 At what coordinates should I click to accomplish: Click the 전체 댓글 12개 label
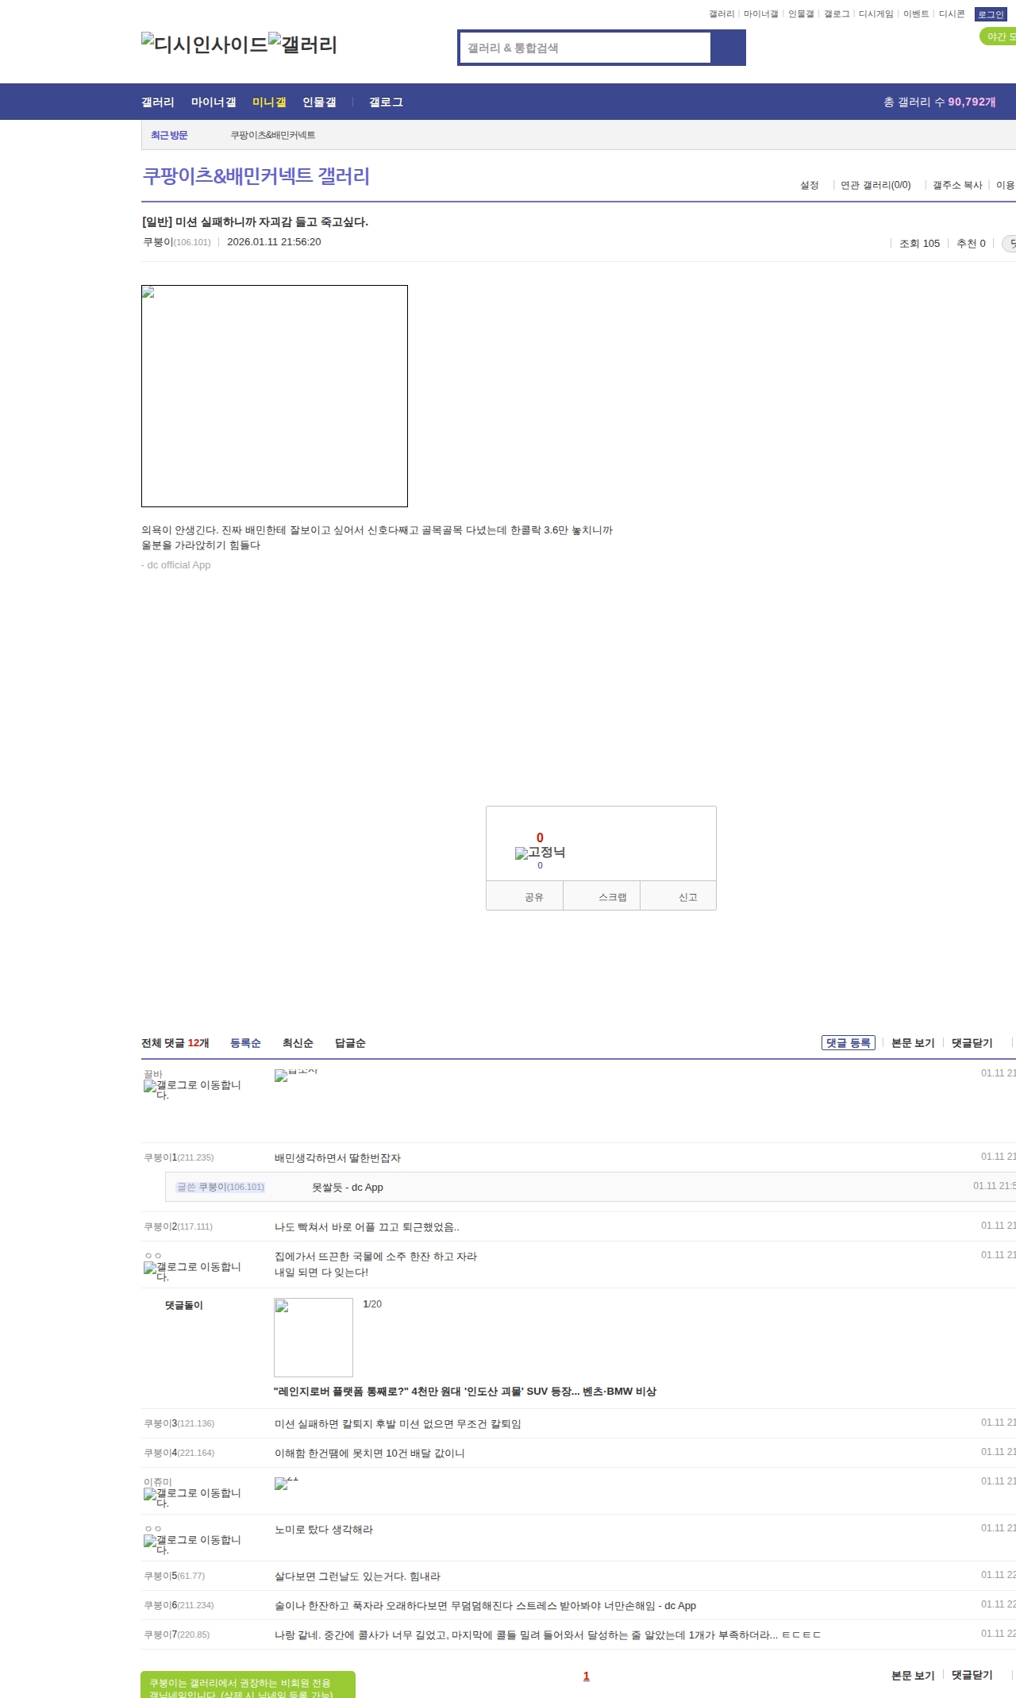175,1043
